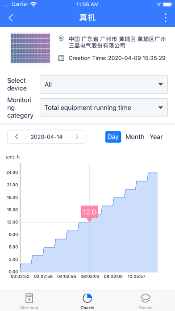Tap the site address text
The image size is (175, 311).
tap(117, 42)
